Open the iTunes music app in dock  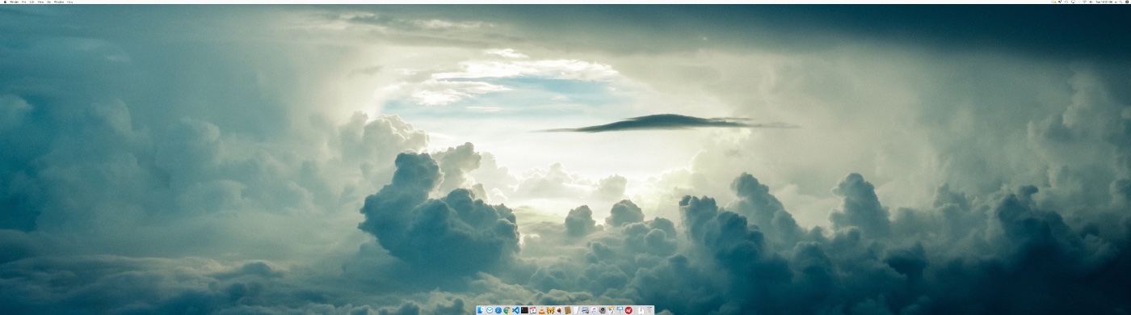pos(594,310)
